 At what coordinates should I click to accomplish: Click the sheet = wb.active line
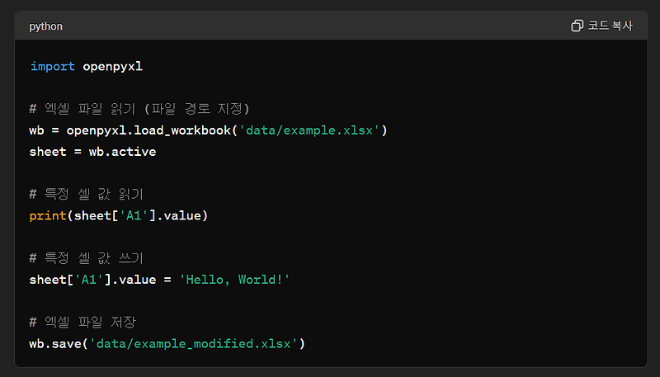(x=92, y=152)
